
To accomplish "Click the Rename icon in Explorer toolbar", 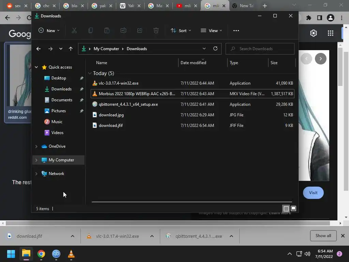I will (x=123, y=30).
